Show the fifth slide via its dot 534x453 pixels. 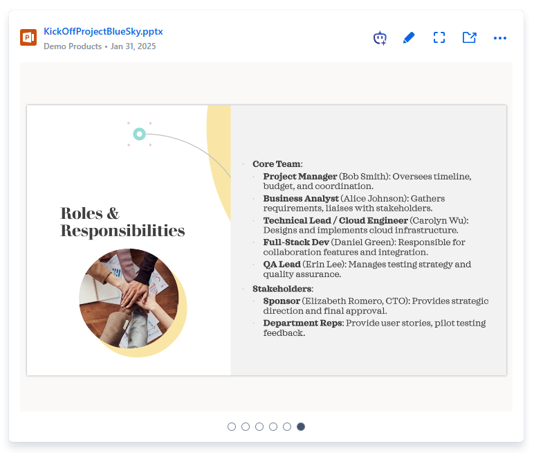click(287, 427)
